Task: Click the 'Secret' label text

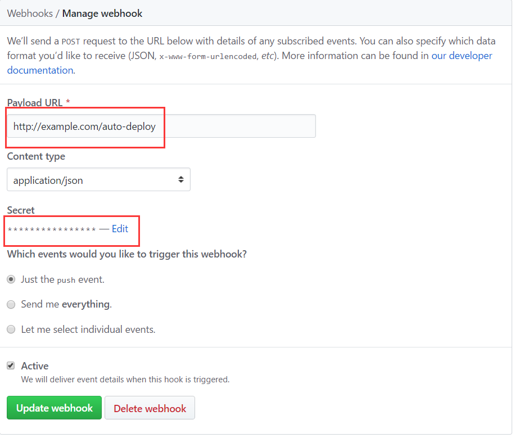Action: point(21,210)
